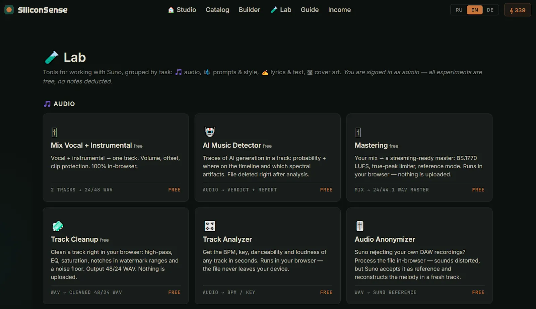
Task: Open the Mastering tool
Action: click(419, 158)
